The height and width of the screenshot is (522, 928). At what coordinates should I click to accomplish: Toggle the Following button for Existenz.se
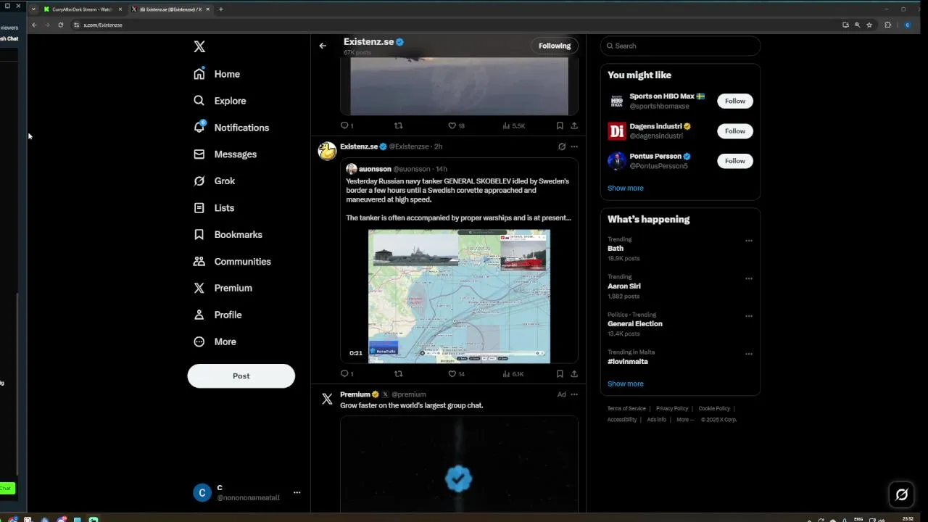555,46
